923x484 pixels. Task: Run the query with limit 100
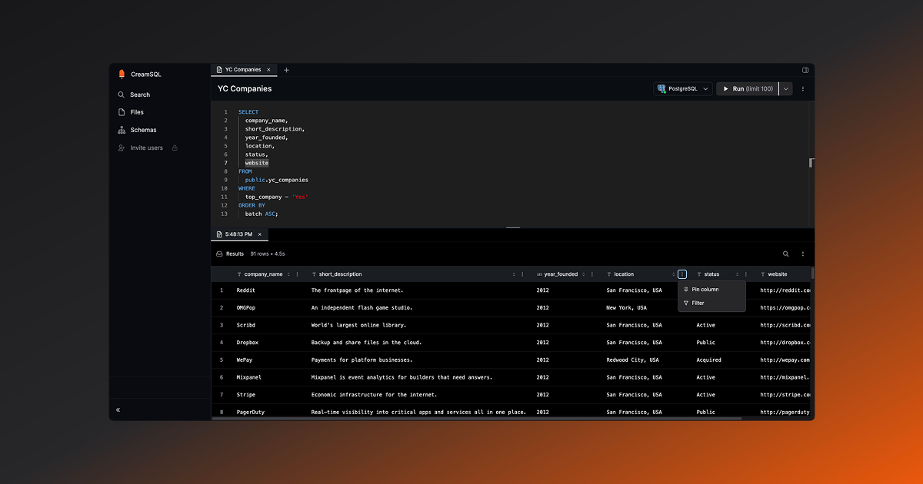click(x=747, y=88)
